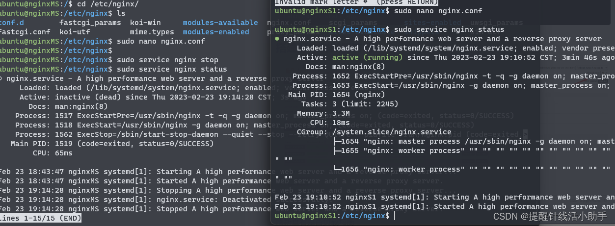Select the "koi-utf" file name in ls output

[75, 32]
